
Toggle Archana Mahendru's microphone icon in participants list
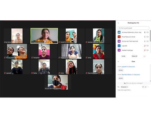pyautogui.click(x=145, y=32)
